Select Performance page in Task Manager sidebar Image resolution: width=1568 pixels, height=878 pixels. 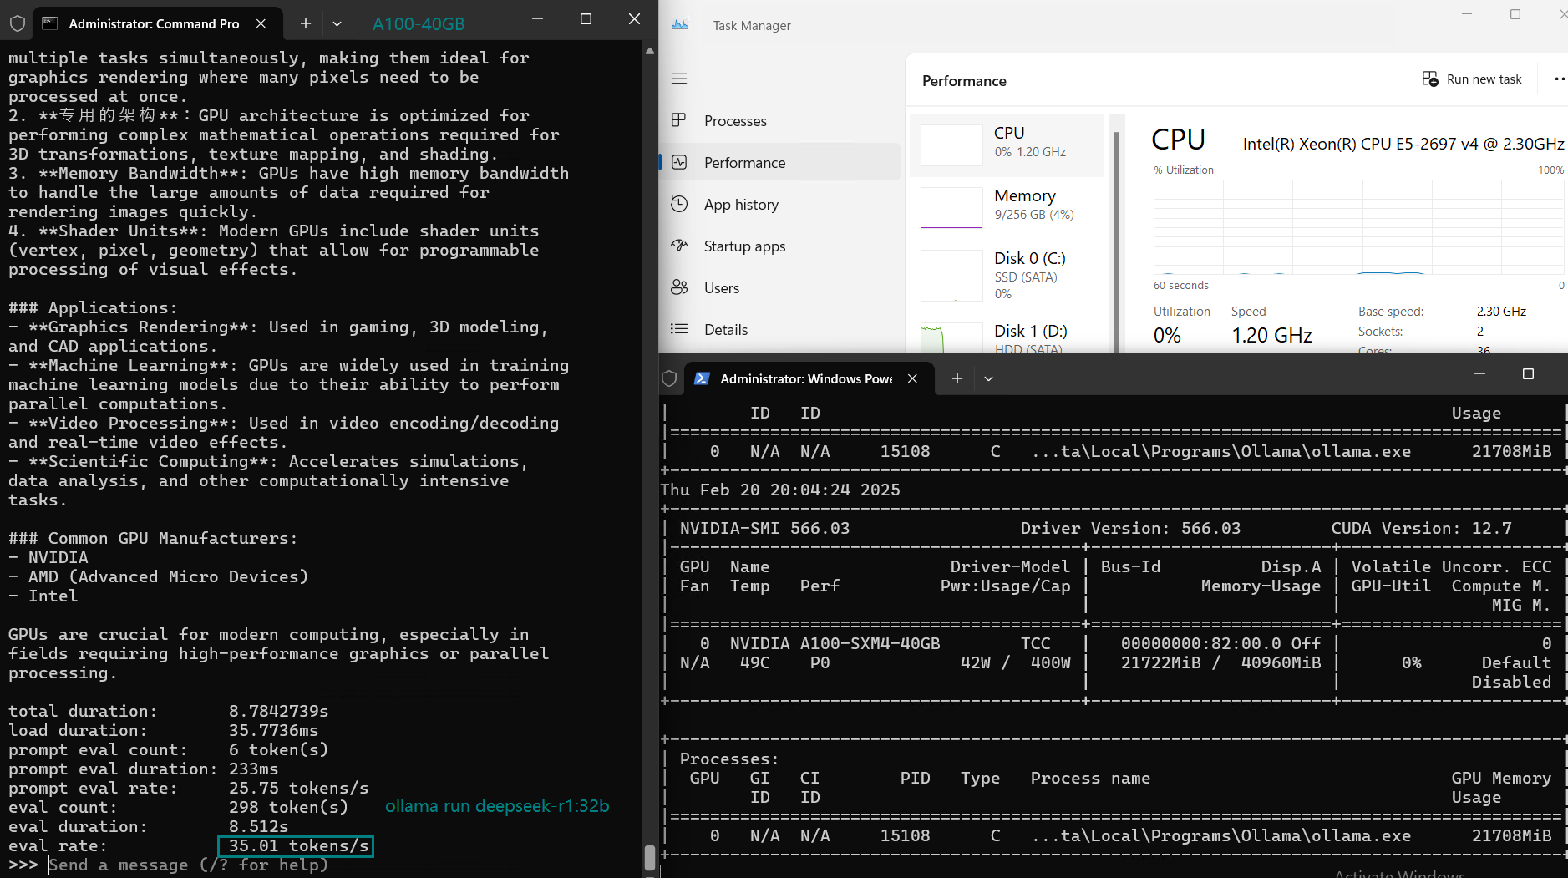click(780, 163)
